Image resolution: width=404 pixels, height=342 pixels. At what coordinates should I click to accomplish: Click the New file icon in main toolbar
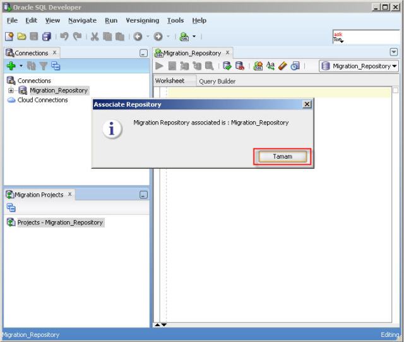[x=9, y=37]
